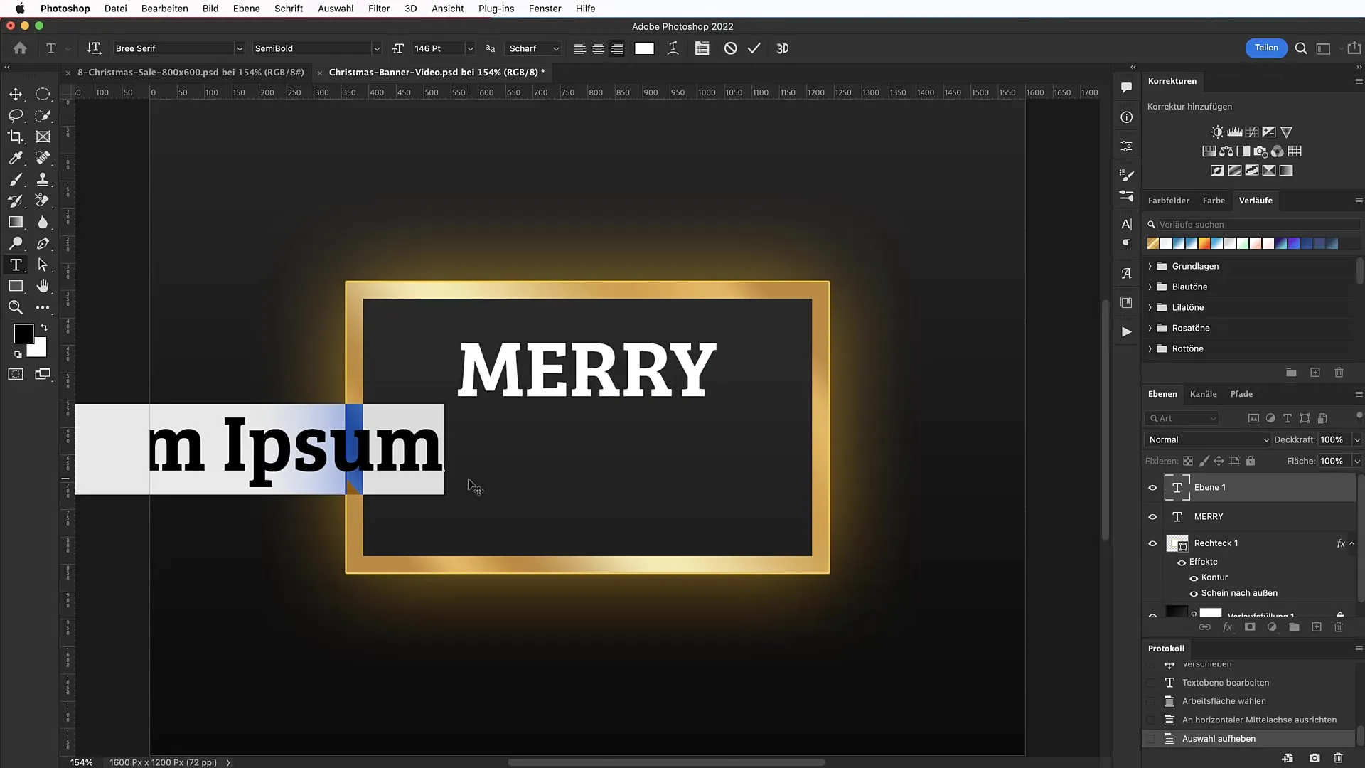Hide the MERRY text layer
1365x768 pixels.
1152,517
